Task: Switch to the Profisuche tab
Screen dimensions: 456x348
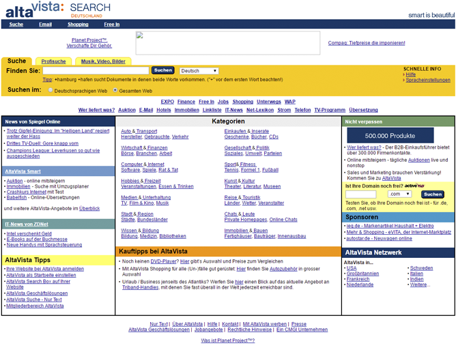Action: (x=53, y=61)
